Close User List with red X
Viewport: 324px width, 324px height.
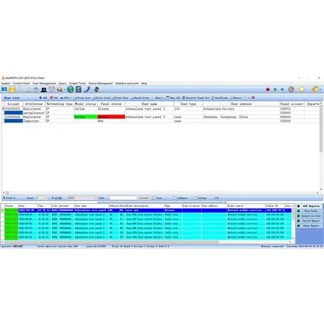click(253, 98)
